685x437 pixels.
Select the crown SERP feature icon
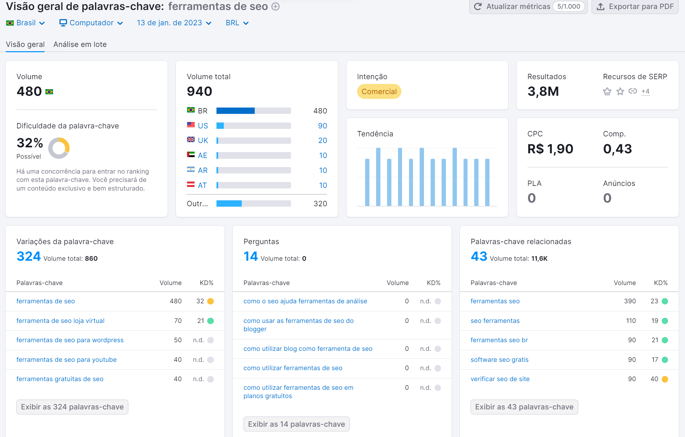(x=607, y=91)
